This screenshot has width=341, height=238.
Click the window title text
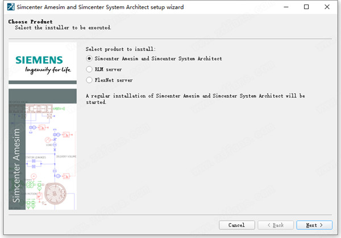(100, 7)
